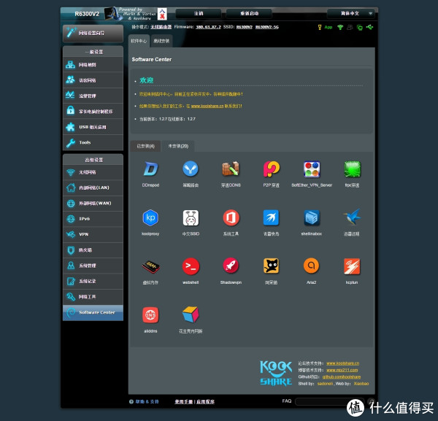Select the Shadowvpn rocket icon
The image size is (438, 421).
231,266
